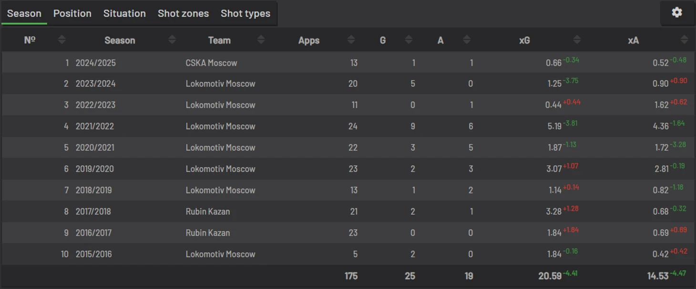Sort table by Apps sort arrows
The height and width of the screenshot is (289, 696).
click(x=351, y=40)
